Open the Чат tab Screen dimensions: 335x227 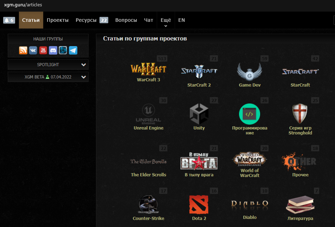(x=148, y=20)
